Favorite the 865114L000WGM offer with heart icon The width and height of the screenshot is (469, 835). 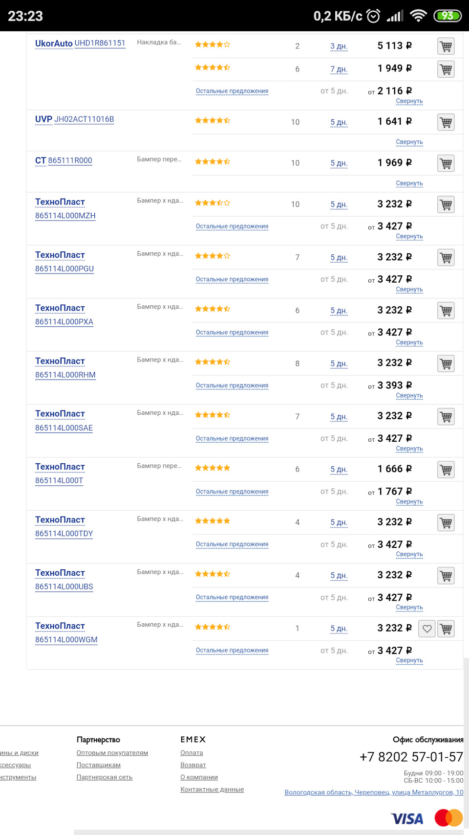point(427,629)
